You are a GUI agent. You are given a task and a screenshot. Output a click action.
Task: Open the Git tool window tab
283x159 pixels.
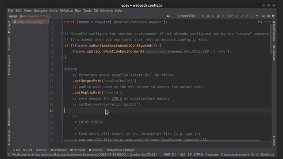click(x=16, y=150)
